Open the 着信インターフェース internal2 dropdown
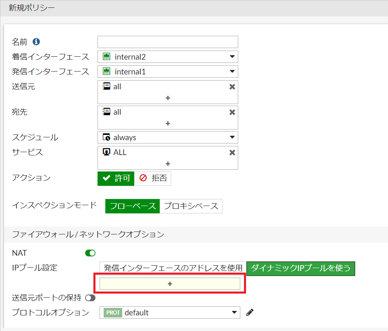Screen dimensions: 388x331 (x=168, y=57)
